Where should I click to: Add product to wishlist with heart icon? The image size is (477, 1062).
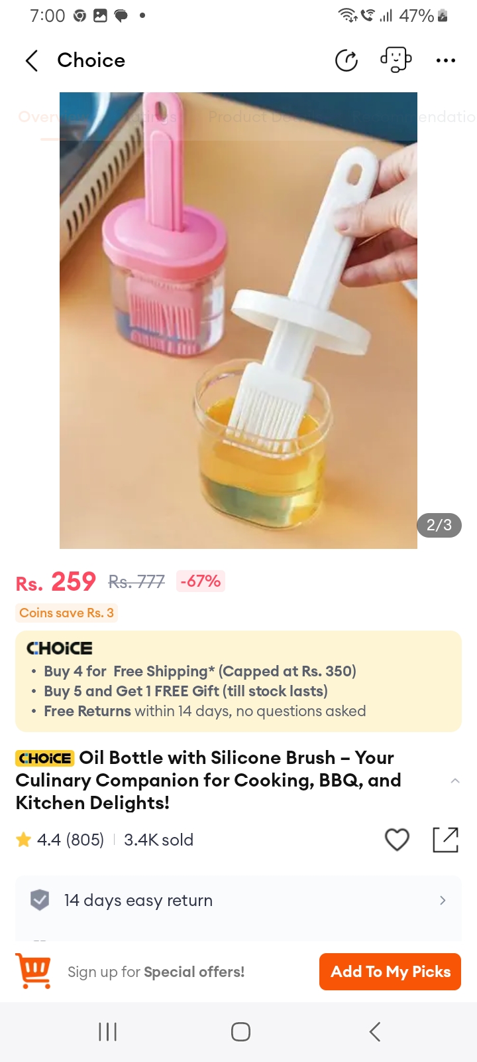tap(397, 840)
